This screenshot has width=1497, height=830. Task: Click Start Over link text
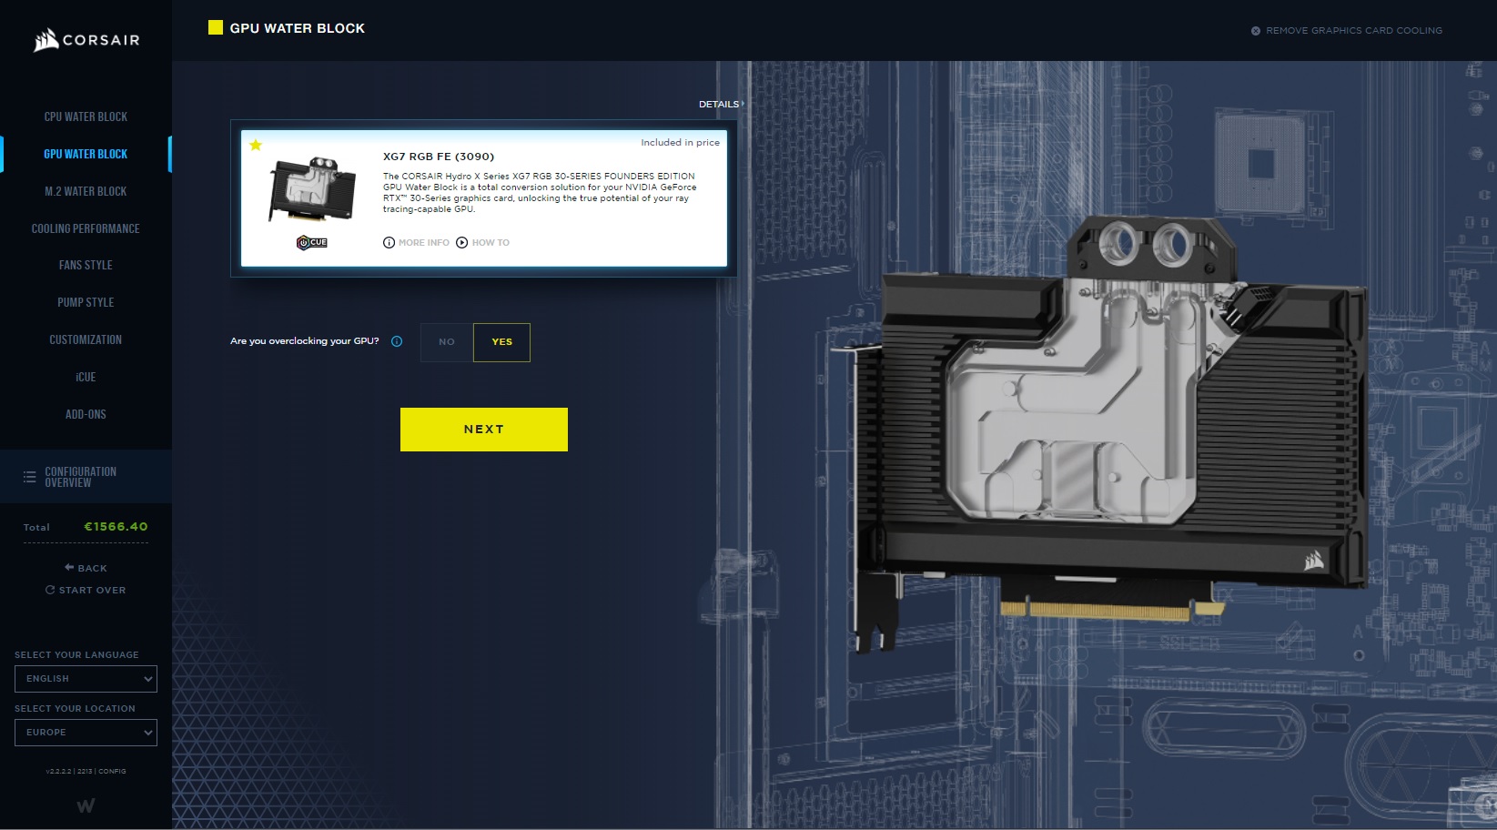(x=92, y=590)
